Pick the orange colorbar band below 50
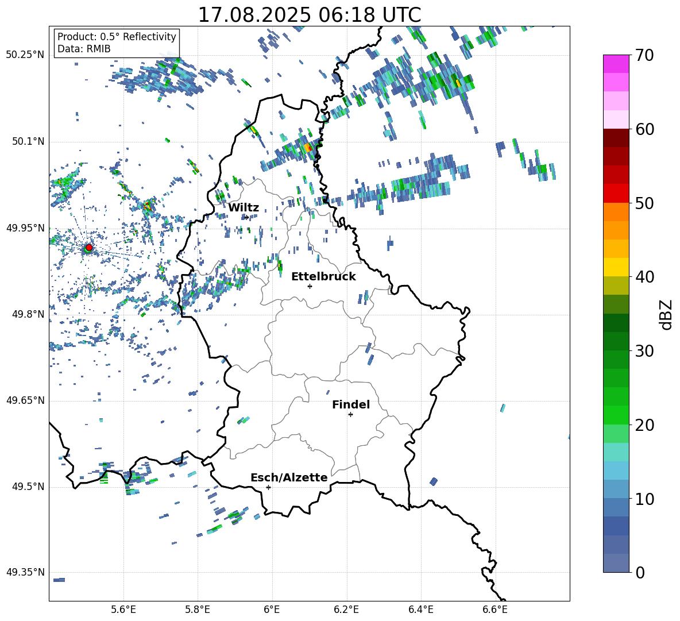The image size is (680, 621). tap(616, 212)
